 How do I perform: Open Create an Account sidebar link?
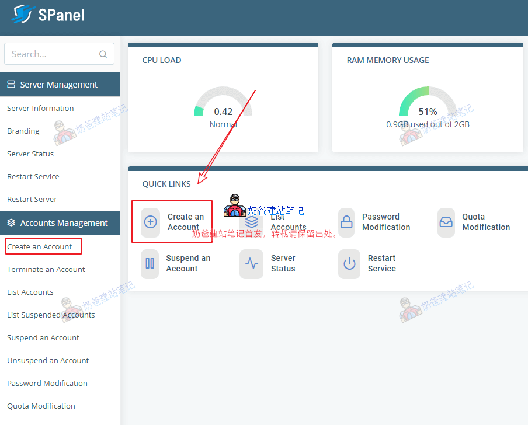[40, 247]
